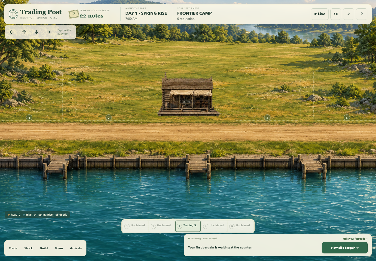The width and height of the screenshot is (376, 261).
Task: Open the Town menu
Action: tap(59, 248)
